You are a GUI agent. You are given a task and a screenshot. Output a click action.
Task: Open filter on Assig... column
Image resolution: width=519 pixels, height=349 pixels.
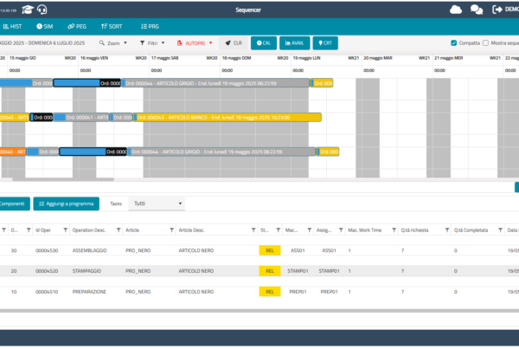click(341, 230)
